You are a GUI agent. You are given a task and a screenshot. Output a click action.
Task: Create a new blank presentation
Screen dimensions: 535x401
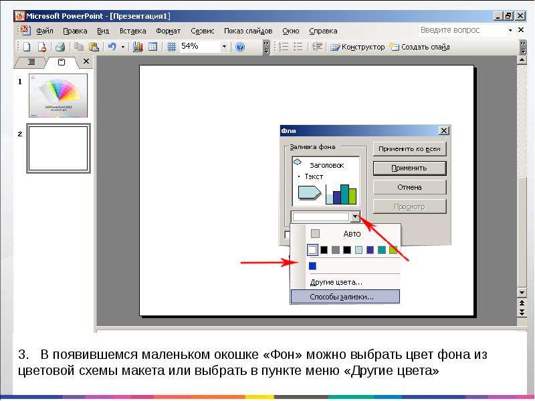click(x=27, y=47)
